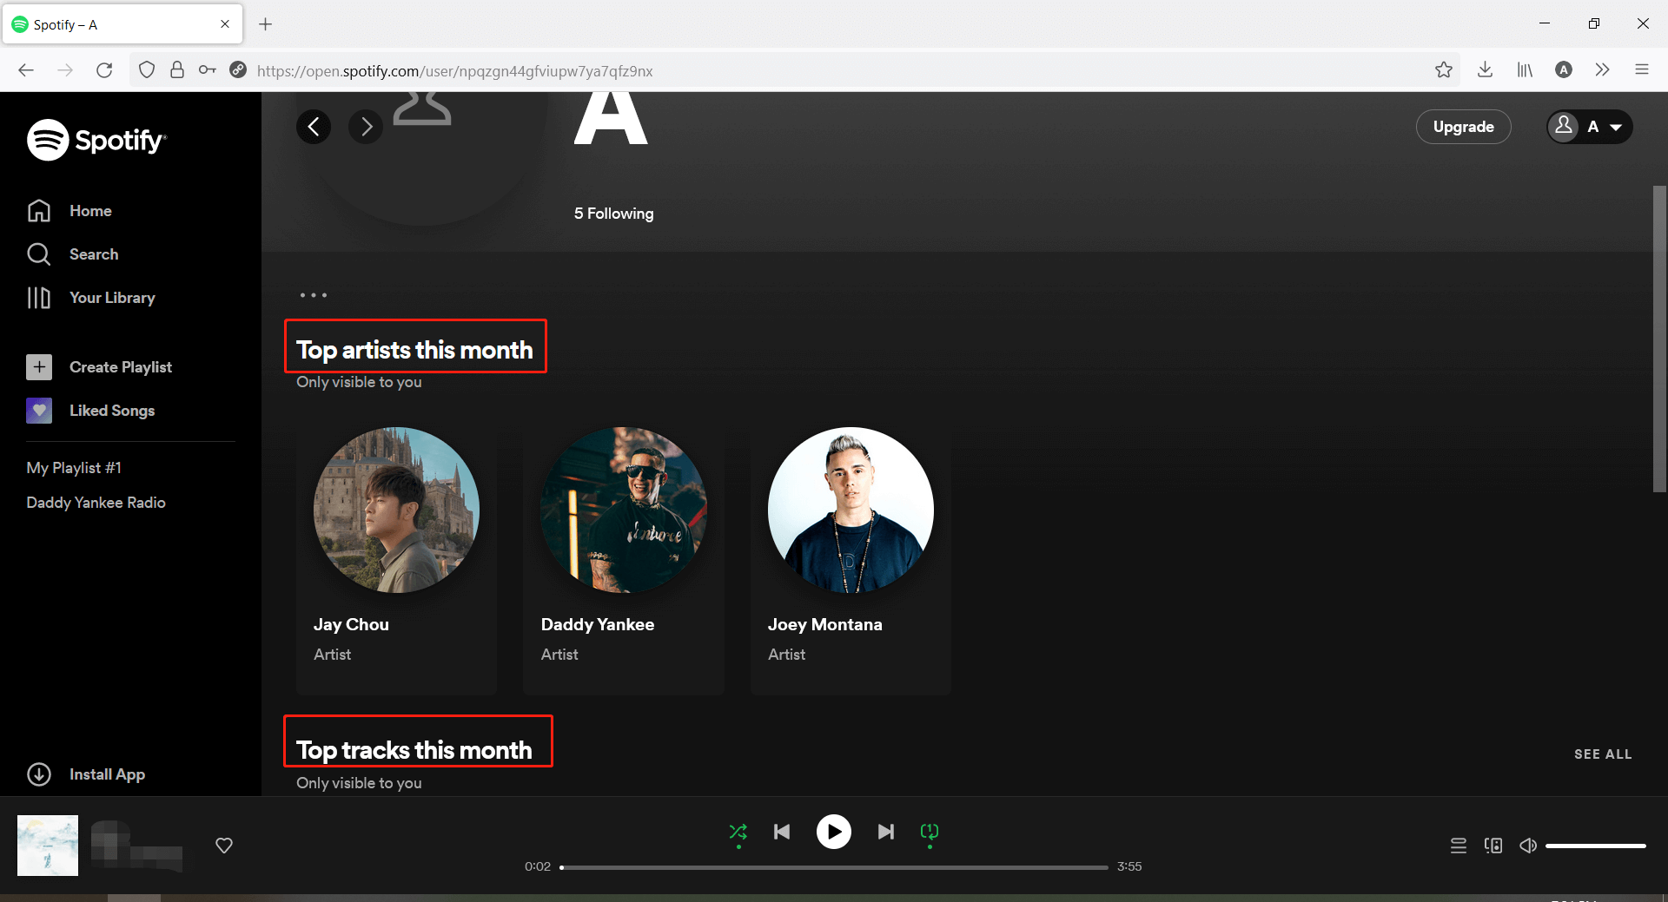Open Daddy Yankee Radio playlist
Screen dimensions: 1668x902
tap(96, 503)
